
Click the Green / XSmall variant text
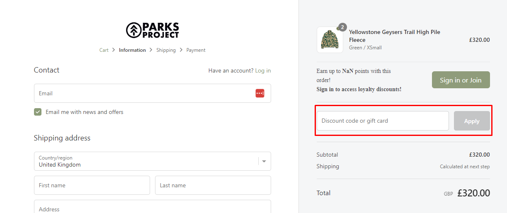coord(365,48)
